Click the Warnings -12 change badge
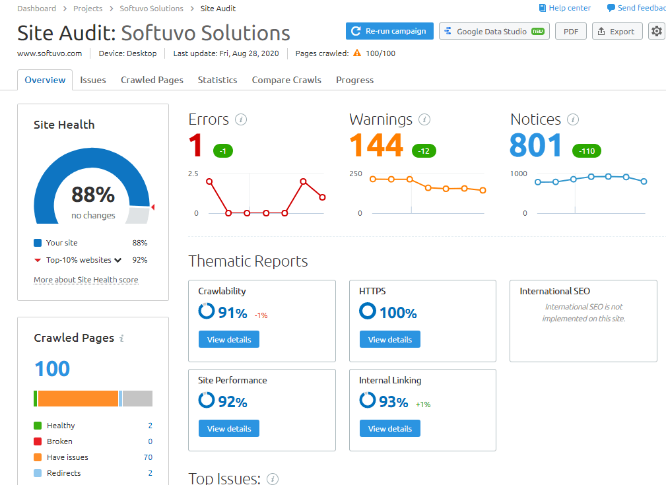Screen dimensions: 666x485 [x=424, y=150]
